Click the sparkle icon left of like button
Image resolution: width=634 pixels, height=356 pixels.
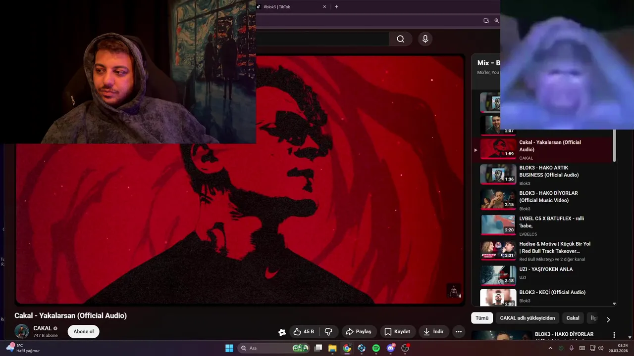tap(282, 332)
